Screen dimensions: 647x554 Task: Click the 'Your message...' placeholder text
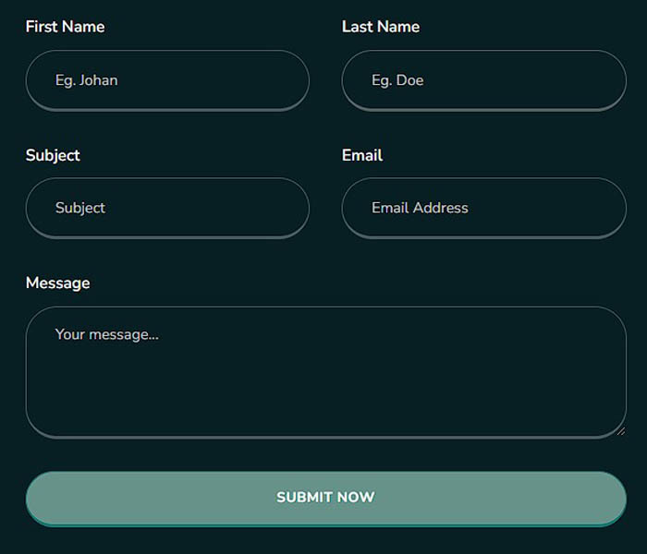pos(106,334)
